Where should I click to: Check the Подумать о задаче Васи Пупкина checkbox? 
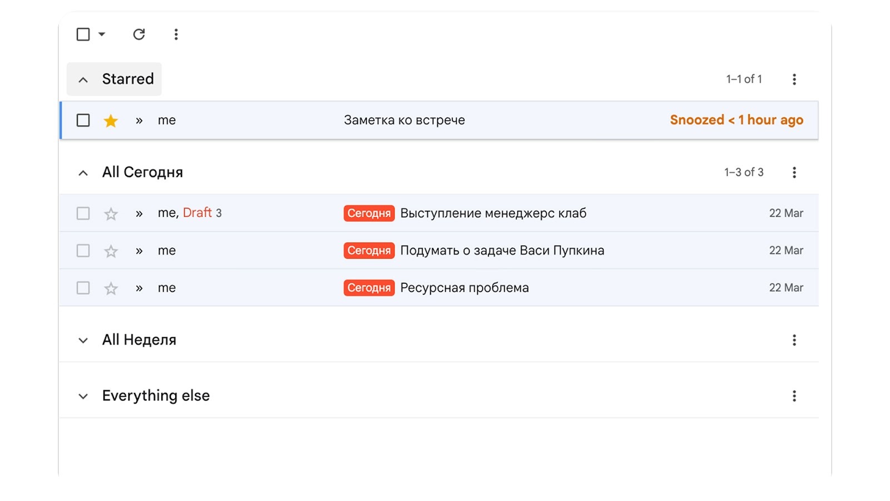click(82, 250)
